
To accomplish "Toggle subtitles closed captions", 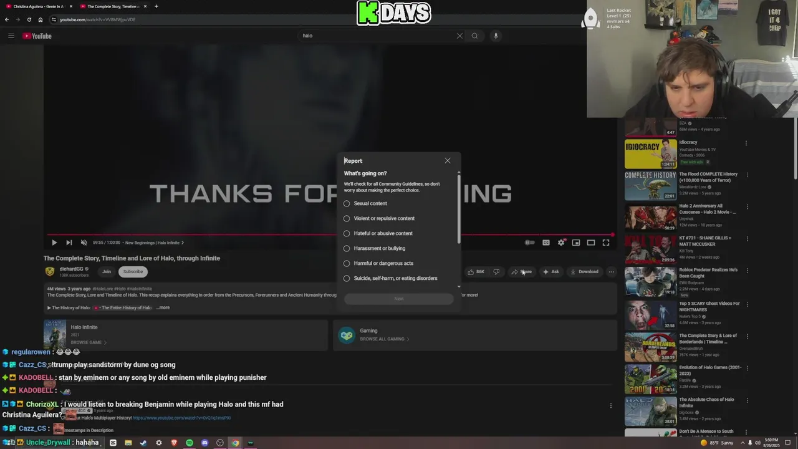I will tap(546, 243).
